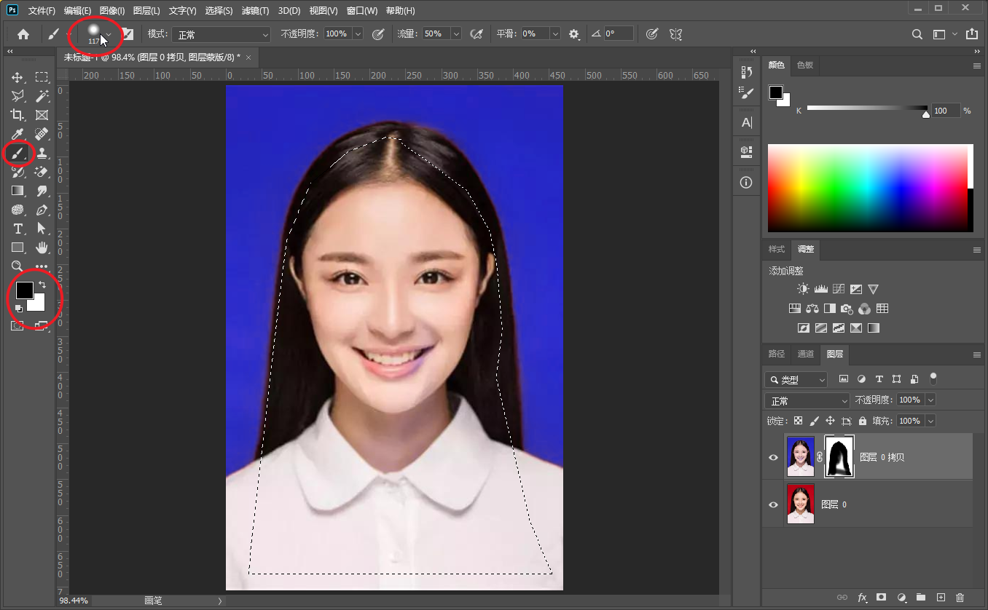Expand the layer opacity 不透明度 dropdown
The image size is (988, 610).
[930, 400]
